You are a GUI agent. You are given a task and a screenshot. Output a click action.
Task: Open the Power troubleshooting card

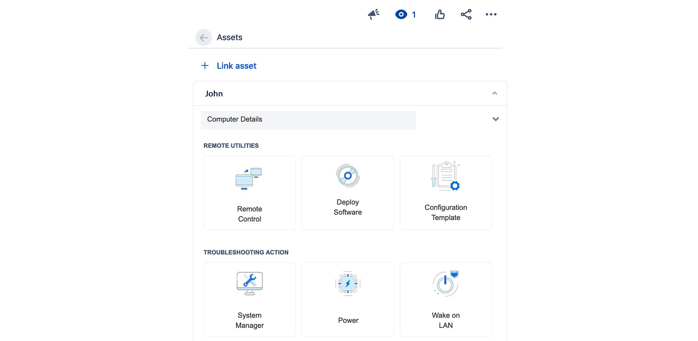[x=348, y=300]
